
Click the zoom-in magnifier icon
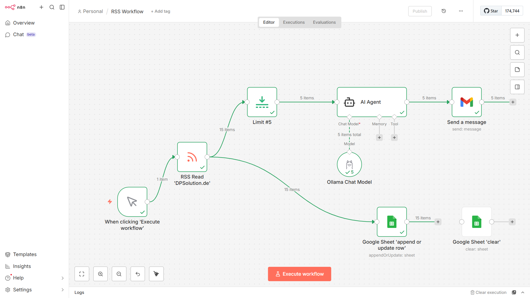point(100,274)
